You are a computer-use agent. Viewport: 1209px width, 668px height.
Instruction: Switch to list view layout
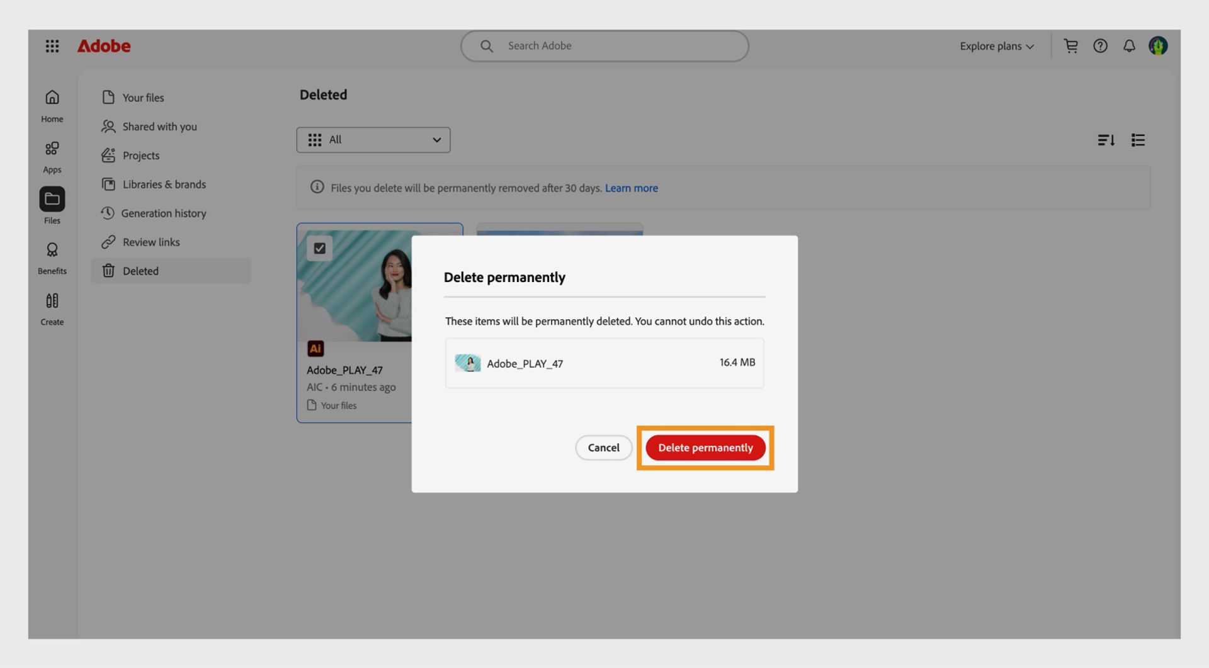pos(1138,140)
